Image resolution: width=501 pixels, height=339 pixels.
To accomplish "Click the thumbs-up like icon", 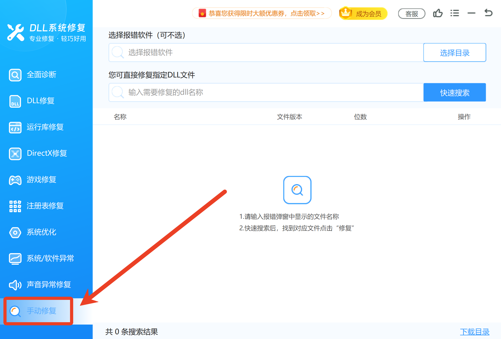I will click(x=438, y=13).
